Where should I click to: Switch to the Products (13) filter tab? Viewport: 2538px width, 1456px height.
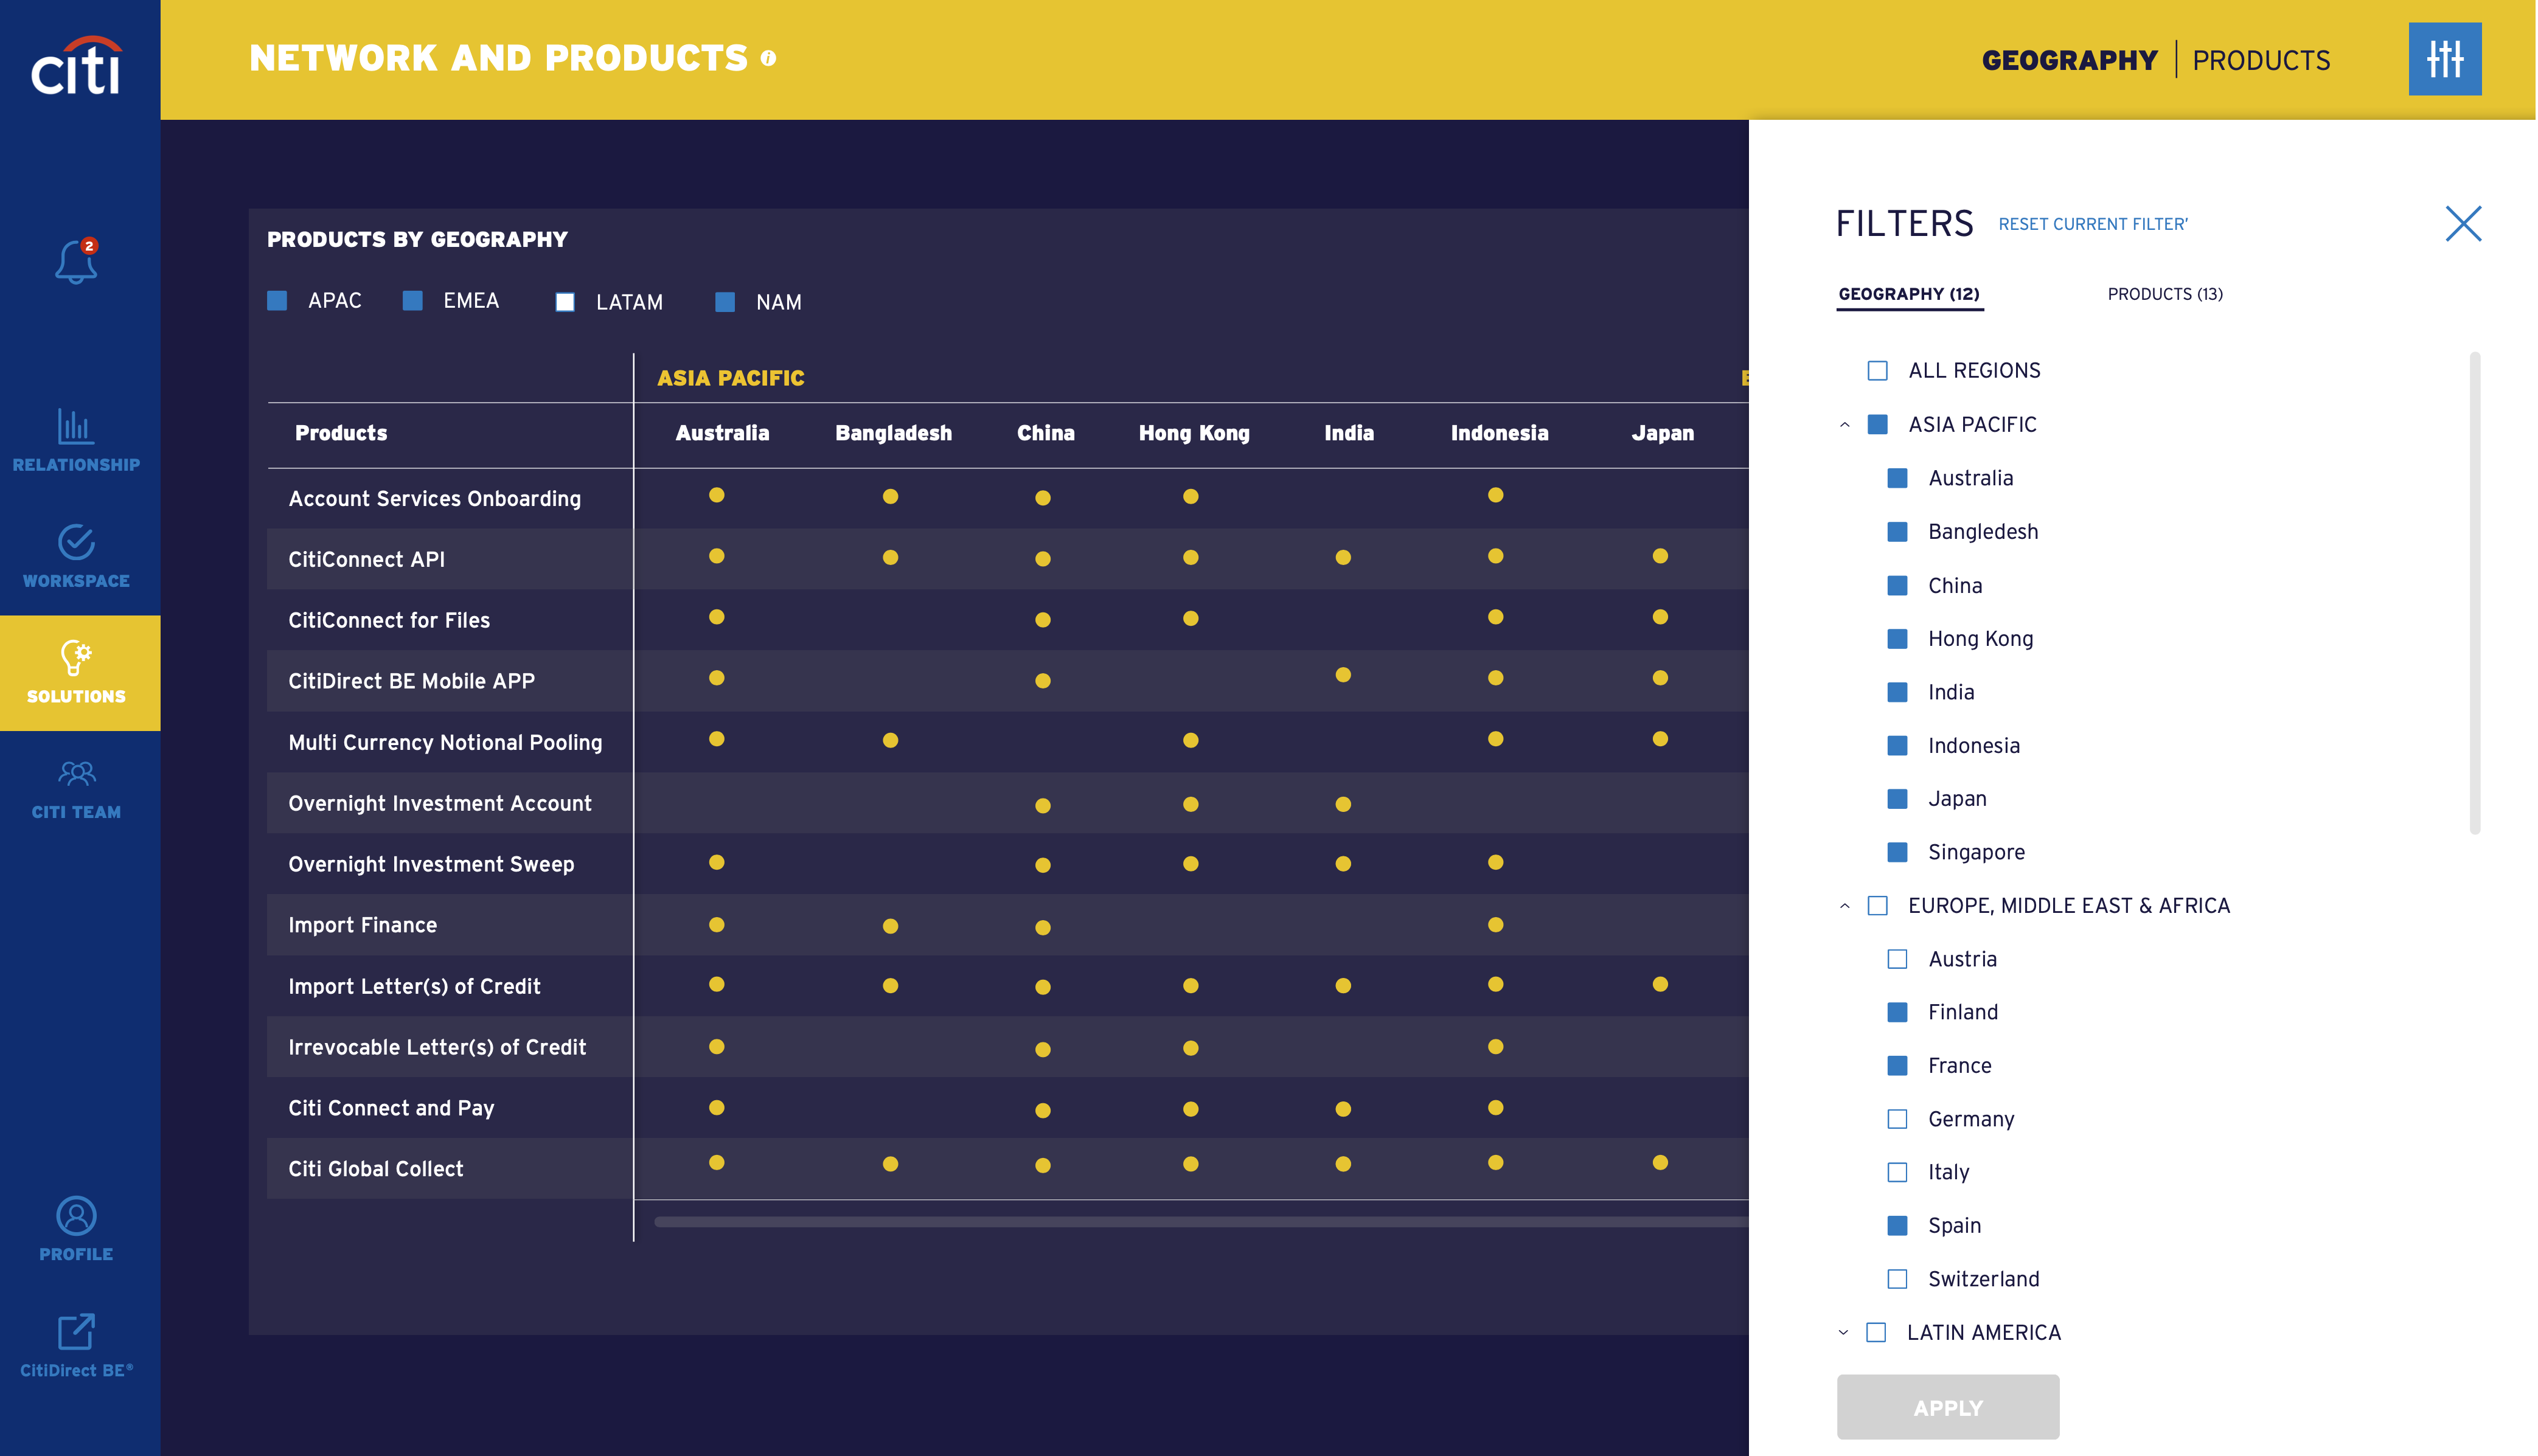[2165, 294]
